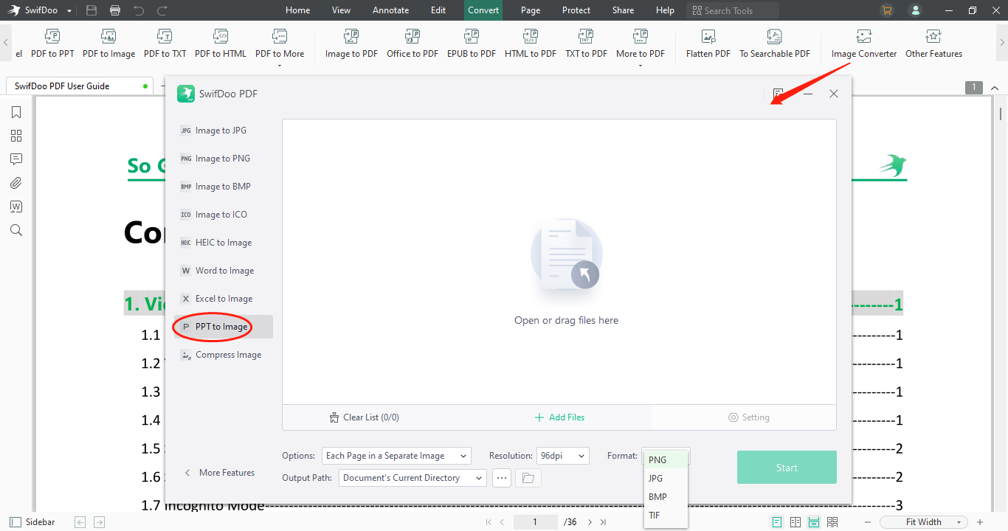This screenshot has height=531, width=1008.
Task: Open EPUB to PDF converter
Action: [472, 44]
